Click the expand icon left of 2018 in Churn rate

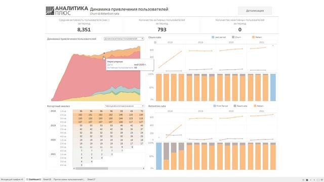click(x=155, y=42)
